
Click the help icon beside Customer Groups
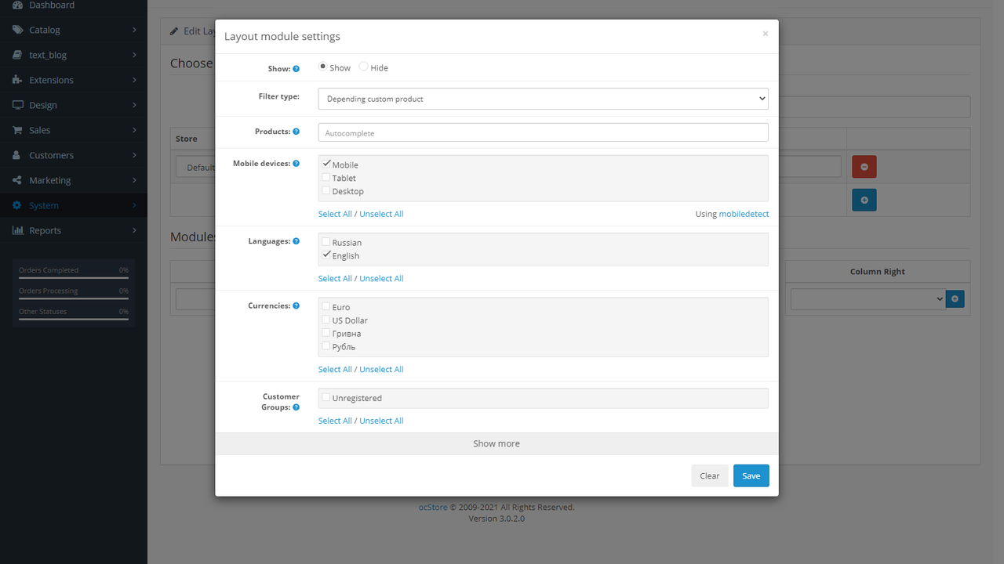[x=296, y=407]
